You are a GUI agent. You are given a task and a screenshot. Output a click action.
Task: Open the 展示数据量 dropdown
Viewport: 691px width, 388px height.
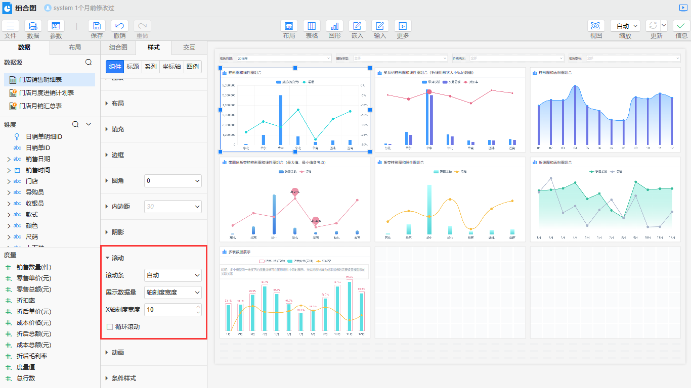pyautogui.click(x=172, y=293)
